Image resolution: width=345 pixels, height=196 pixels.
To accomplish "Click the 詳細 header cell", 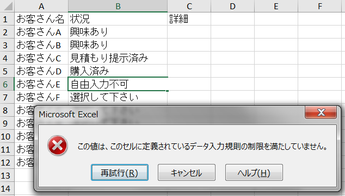I will (x=189, y=19).
